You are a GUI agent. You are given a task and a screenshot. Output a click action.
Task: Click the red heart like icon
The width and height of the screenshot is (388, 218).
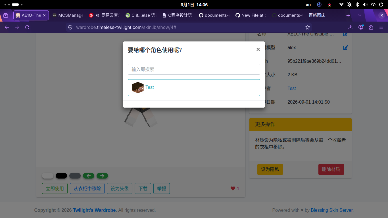click(233, 188)
